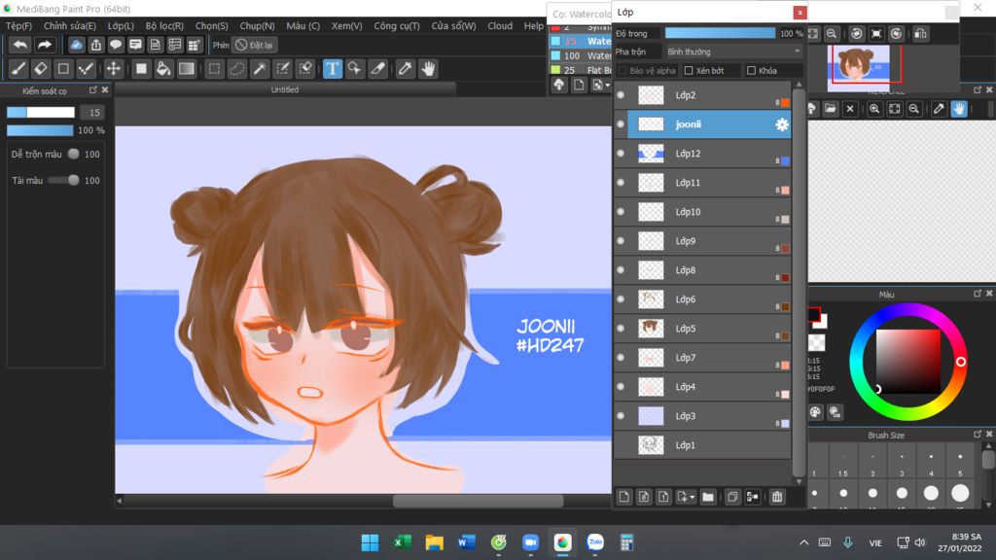Adjust the Độ trong opacity slider
The image size is (996, 560).
720,34
